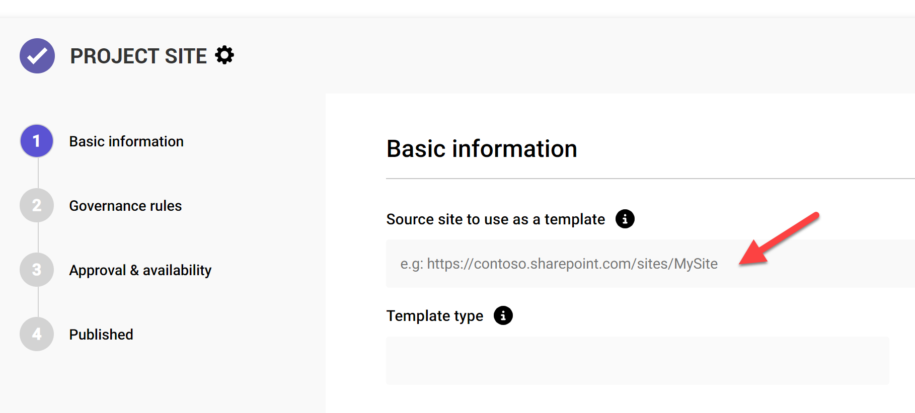
Task: Select step 1 circle icon
Action: [37, 141]
